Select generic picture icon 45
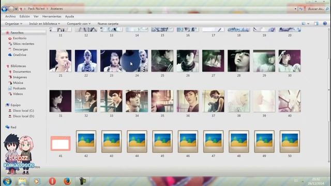The width and height of the screenshot is (331, 186). [162, 141]
